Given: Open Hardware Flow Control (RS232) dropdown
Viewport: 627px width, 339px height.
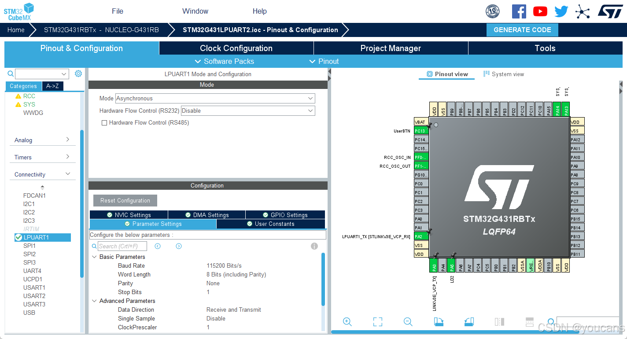Looking at the screenshot, I should coord(248,111).
